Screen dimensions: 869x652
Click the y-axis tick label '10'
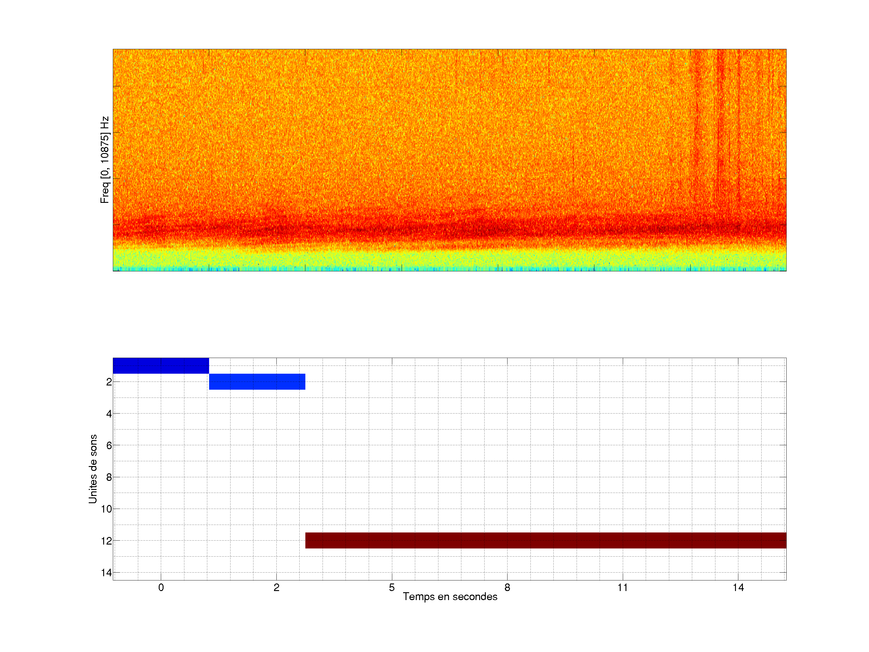107,509
